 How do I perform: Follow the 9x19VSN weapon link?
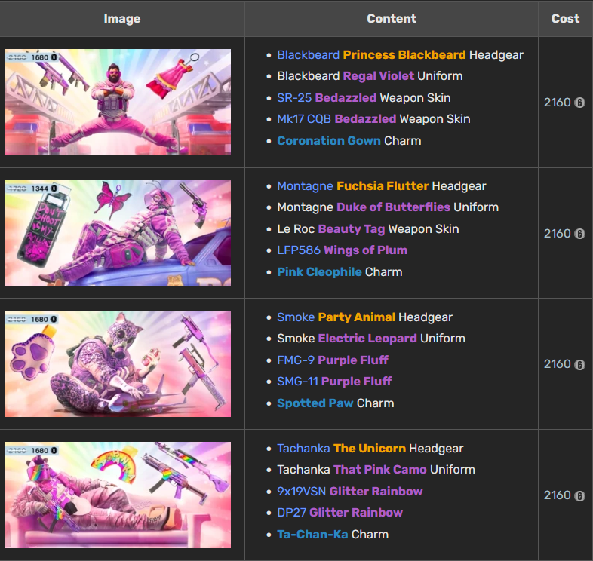coord(302,492)
